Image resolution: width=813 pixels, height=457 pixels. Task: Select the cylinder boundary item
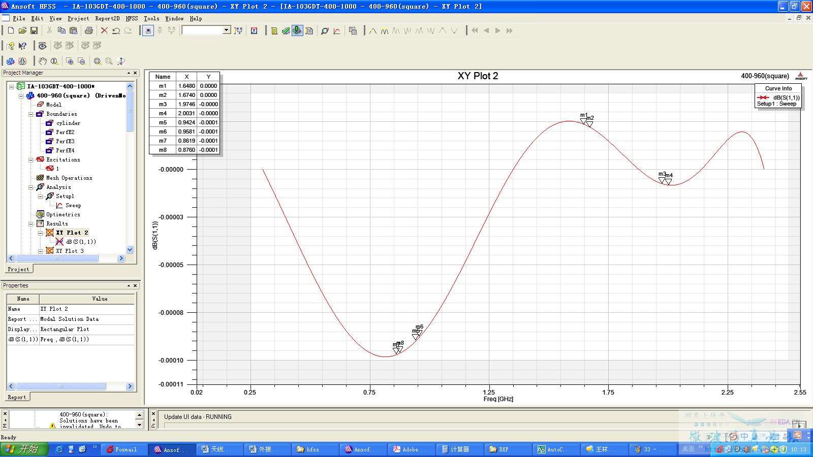(68, 123)
